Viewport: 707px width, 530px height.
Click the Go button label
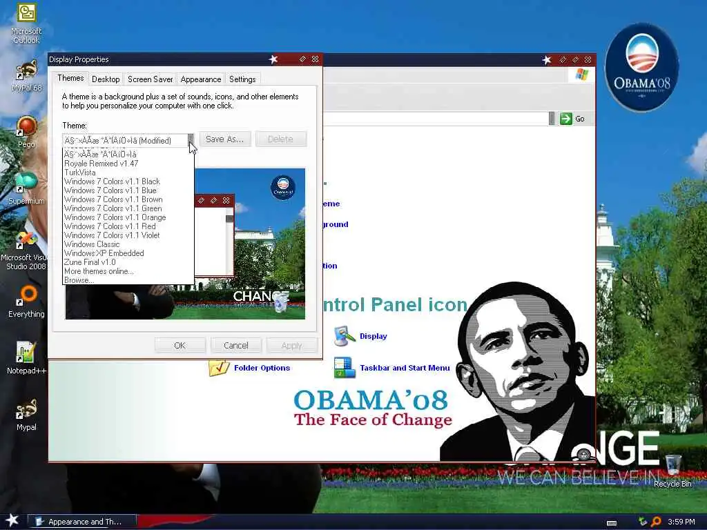coord(580,119)
